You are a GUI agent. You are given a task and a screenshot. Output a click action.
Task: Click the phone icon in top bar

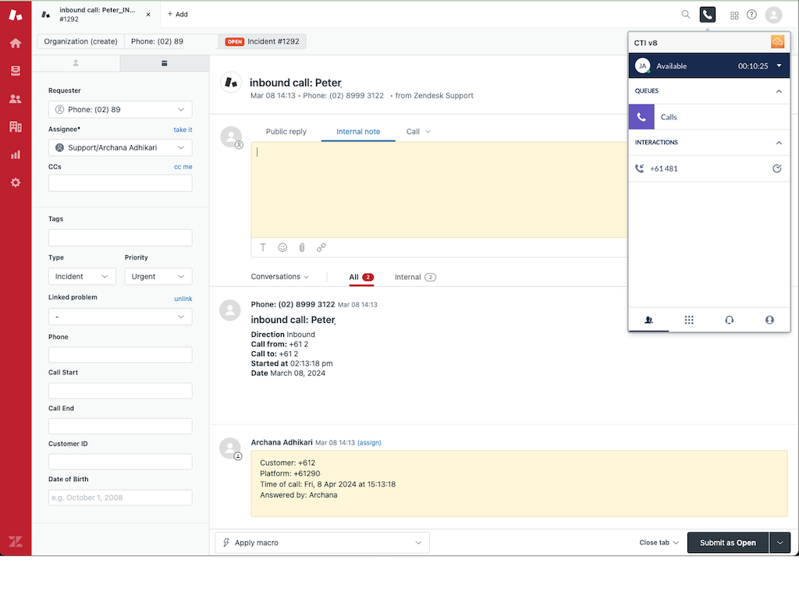point(708,14)
